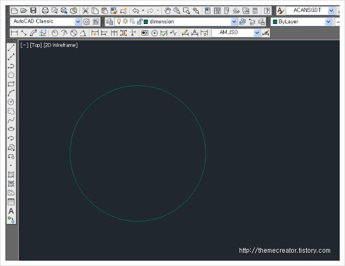Open a drawing file with Open icon

click(24, 11)
